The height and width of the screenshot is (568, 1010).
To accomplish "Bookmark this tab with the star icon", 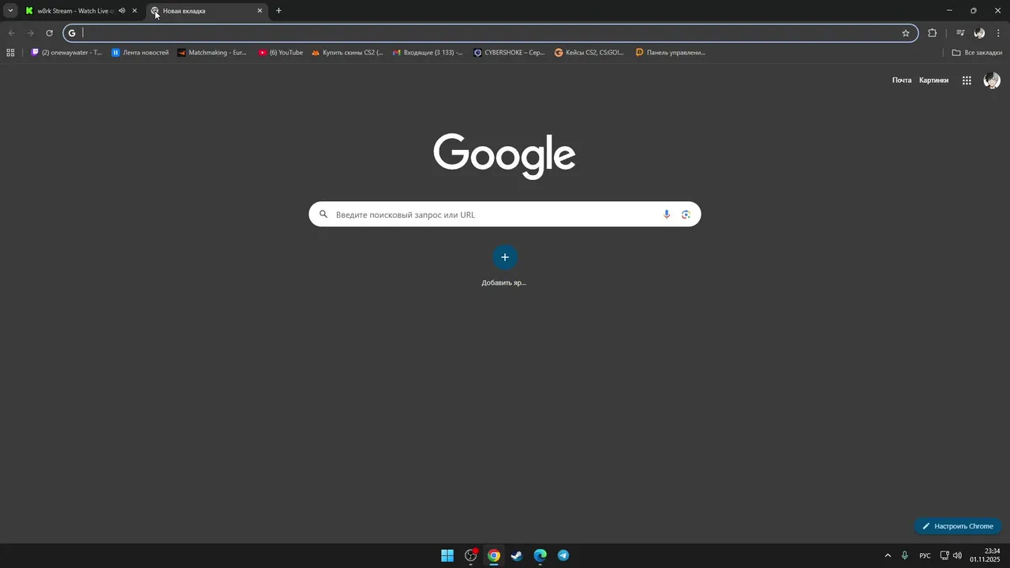I will pyautogui.click(x=906, y=33).
